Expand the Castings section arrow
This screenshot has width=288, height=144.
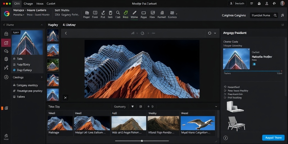42,77
